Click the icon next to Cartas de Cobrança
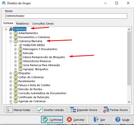The width and height of the screenshot is (134, 125). click(16, 77)
